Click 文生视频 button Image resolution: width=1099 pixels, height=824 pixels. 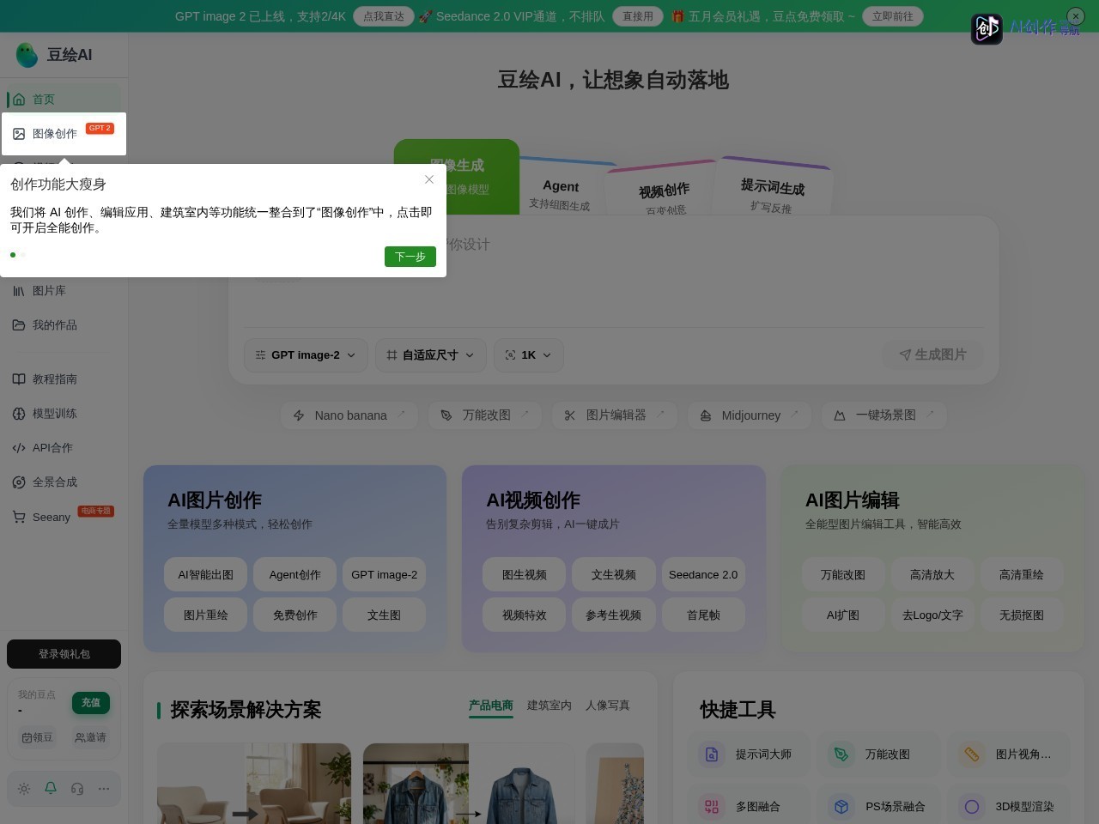click(x=614, y=575)
